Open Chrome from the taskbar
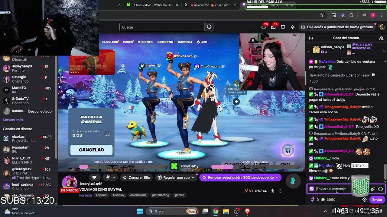This screenshot has height=217, width=387. coord(216,211)
